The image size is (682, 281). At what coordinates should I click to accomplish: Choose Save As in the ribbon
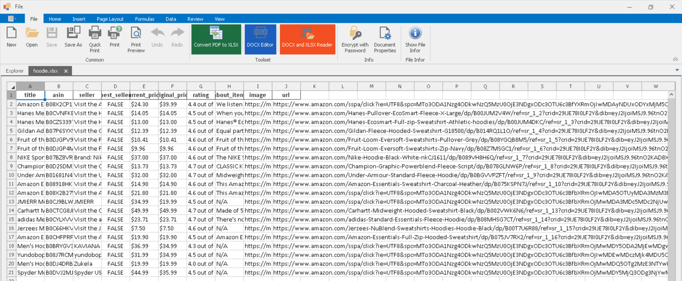click(73, 37)
